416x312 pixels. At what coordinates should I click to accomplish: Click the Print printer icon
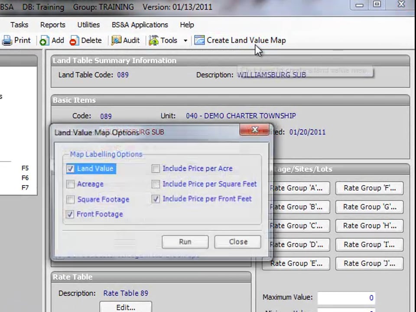click(x=7, y=41)
